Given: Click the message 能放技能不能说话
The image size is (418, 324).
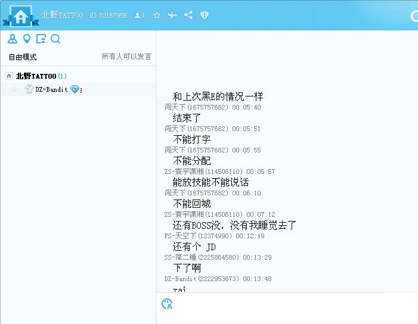Looking at the screenshot, I should pos(210,182).
